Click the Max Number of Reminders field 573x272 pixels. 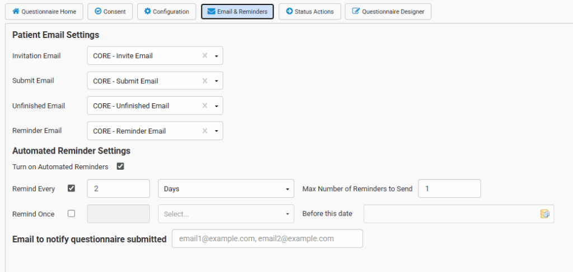click(449, 189)
